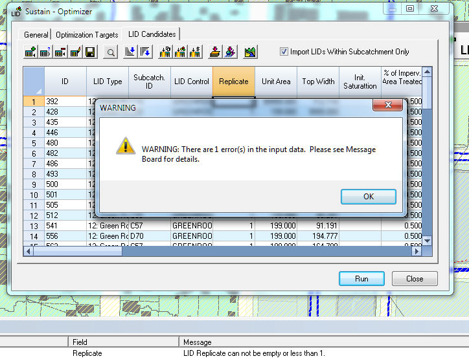This screenshot has height=363, width=469.
Task: Sort ascending using the blue arrow icon
Action: tap(130, 52)
